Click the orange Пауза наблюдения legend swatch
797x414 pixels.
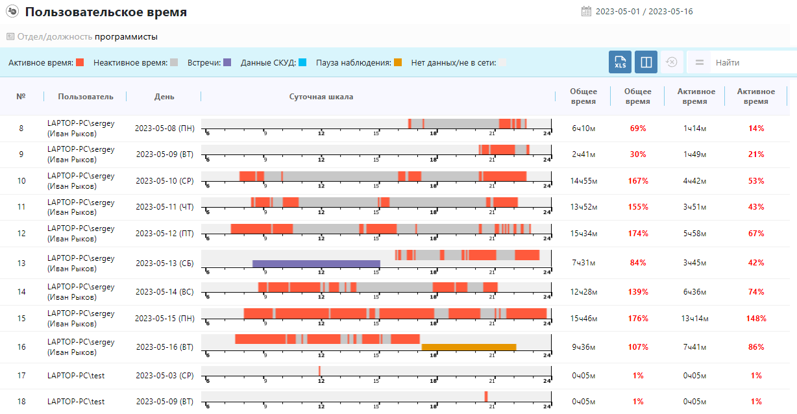tap(398, 63)
